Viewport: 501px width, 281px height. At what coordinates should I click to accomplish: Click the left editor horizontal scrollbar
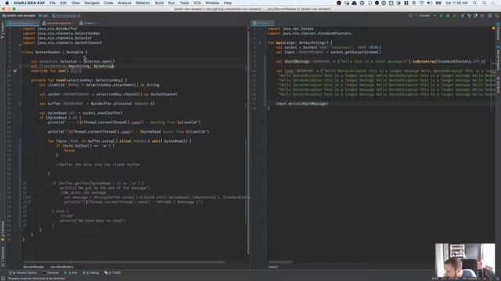pyautogui.click(x=124, y=262)
